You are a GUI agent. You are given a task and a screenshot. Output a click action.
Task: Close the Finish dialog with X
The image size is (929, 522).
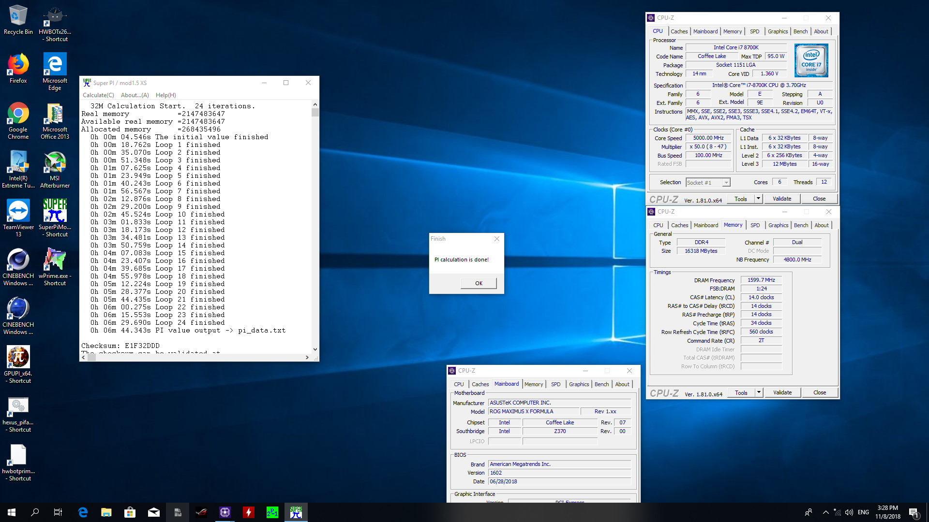coord(496,239)
